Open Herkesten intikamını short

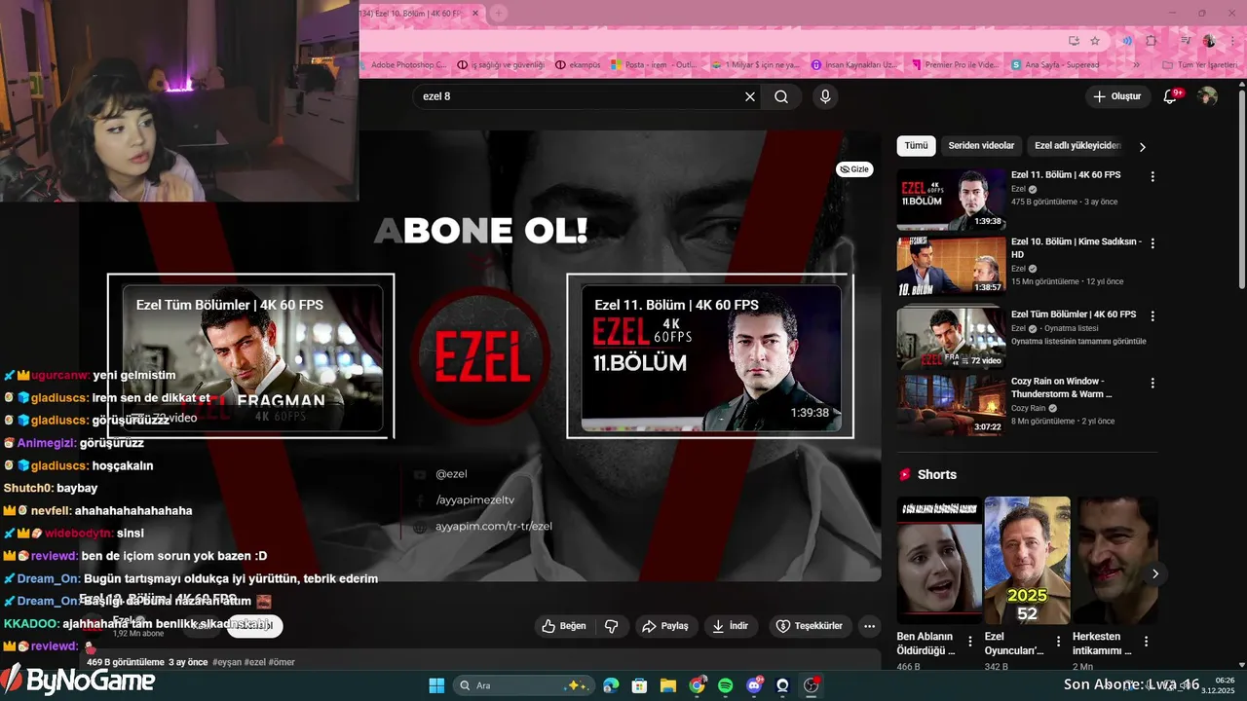tap(1115, 561)
